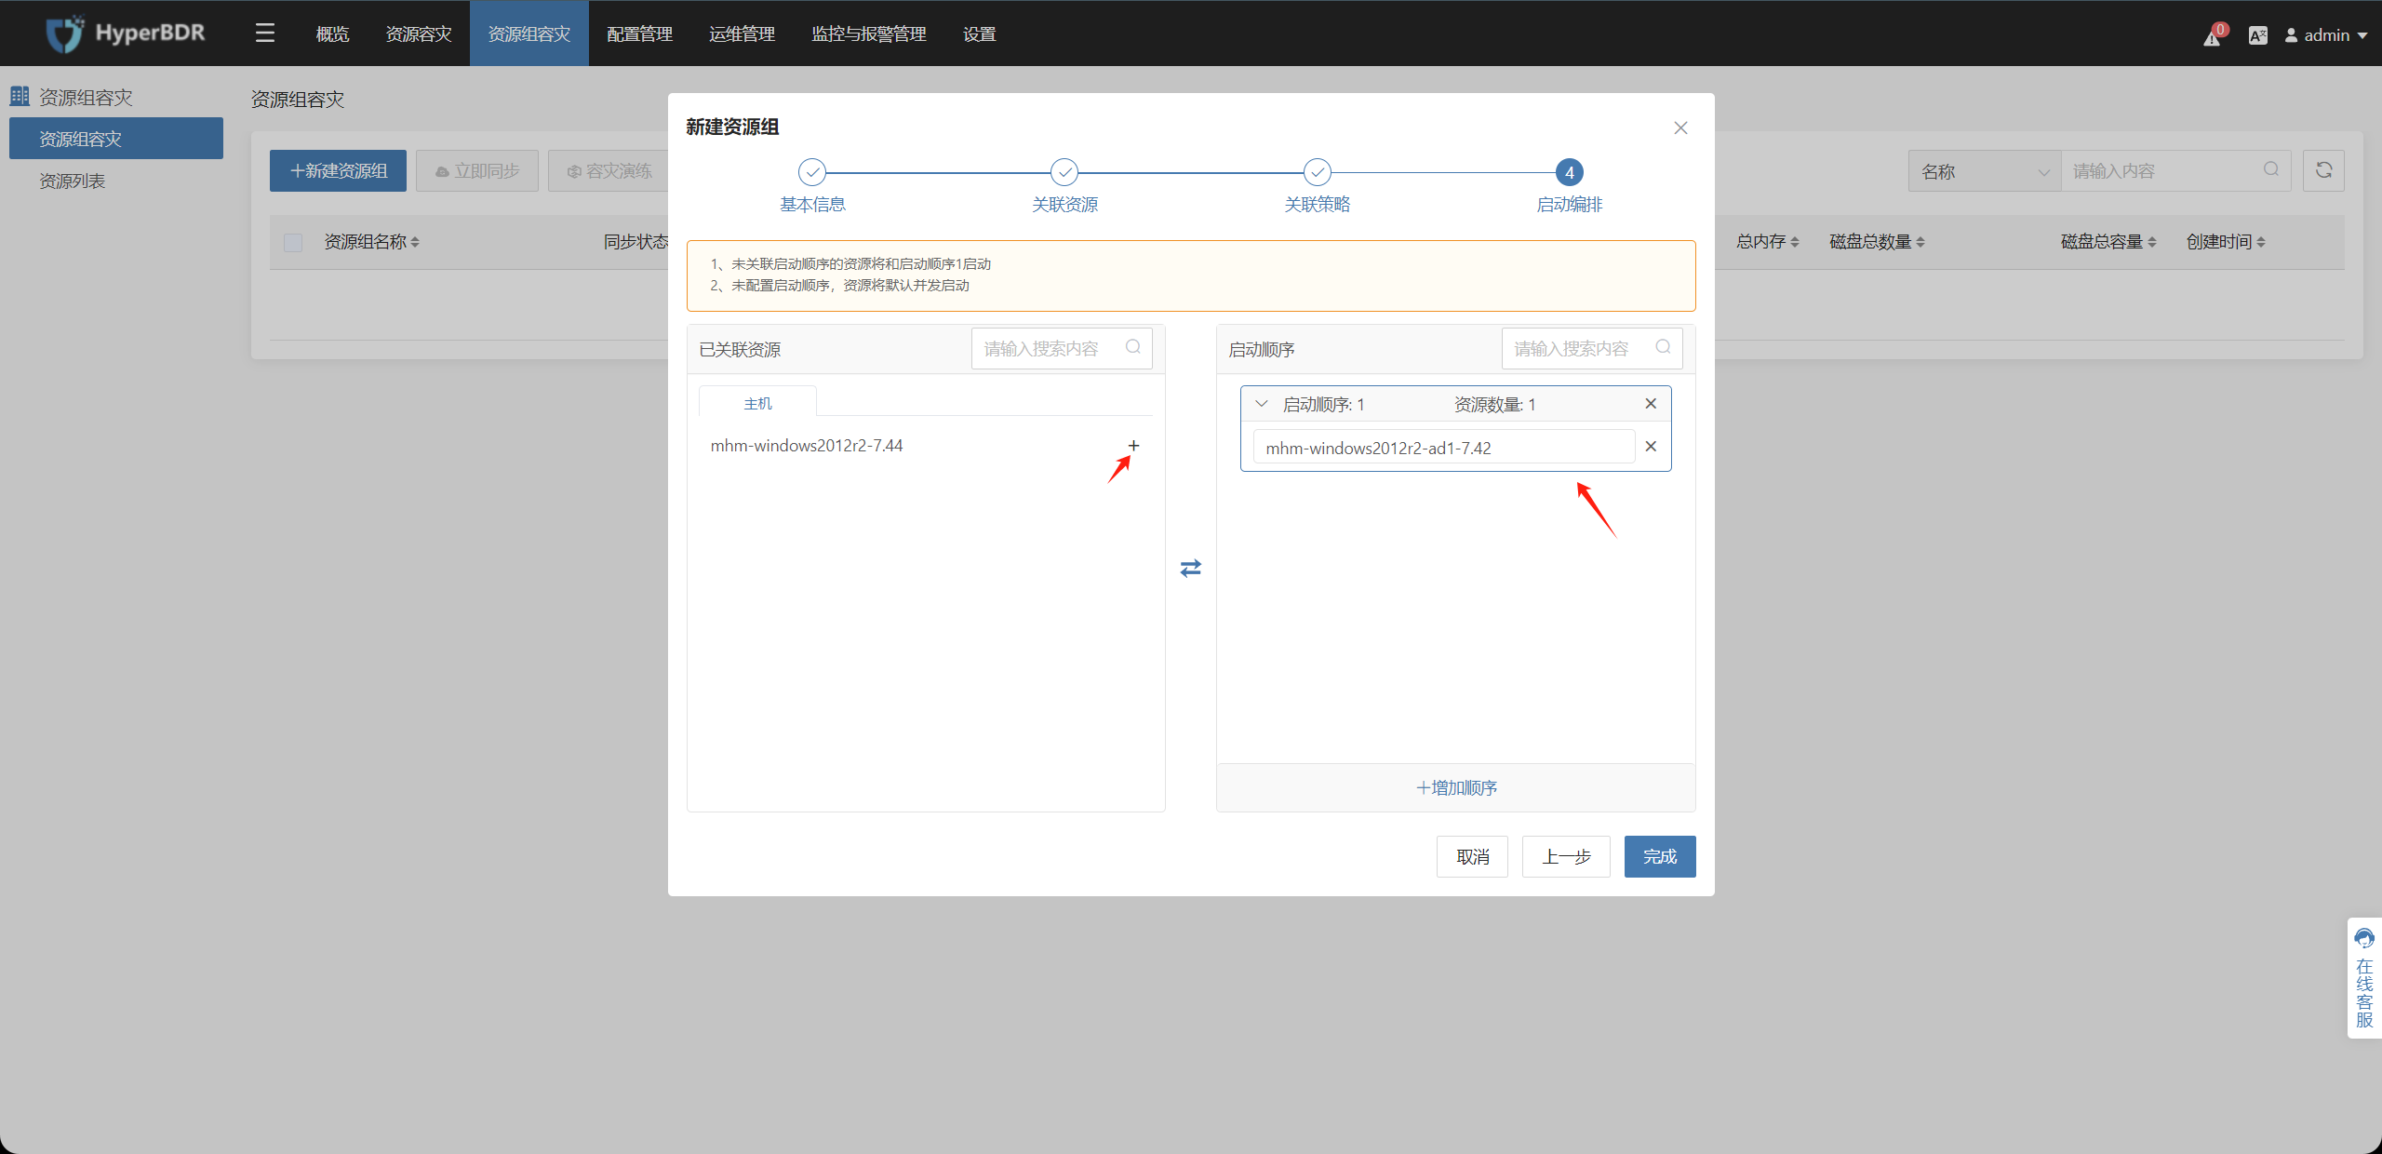Click the step 4 启动编排 circle
Viewport: 2382px width, 1154px height.
(x=1569, y=172)
